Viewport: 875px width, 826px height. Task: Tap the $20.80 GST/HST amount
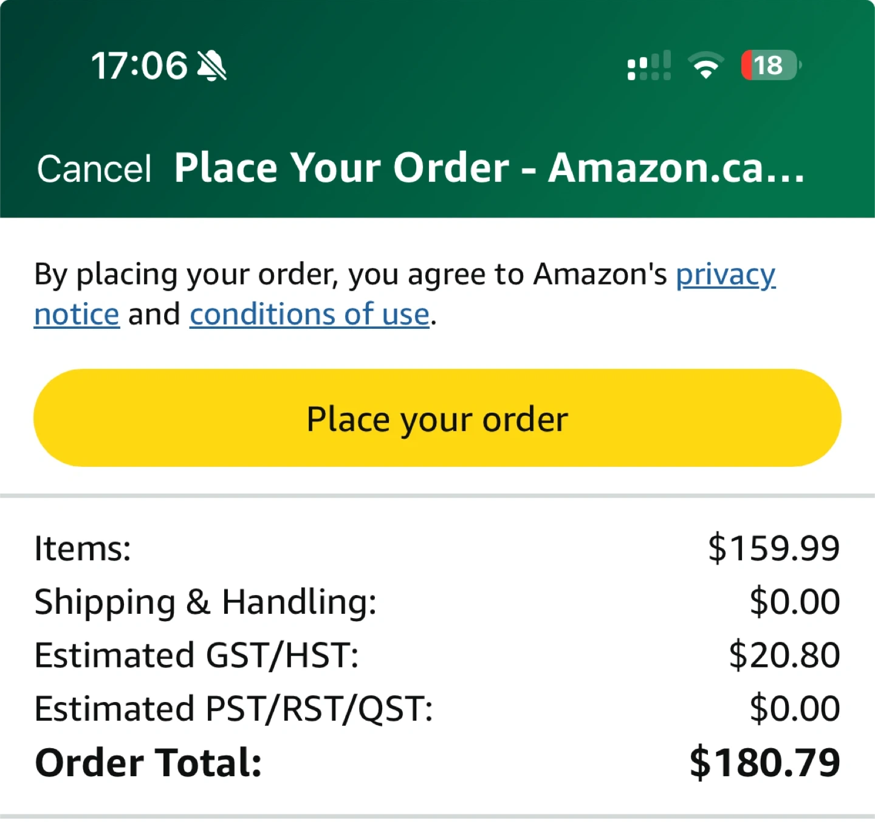[784, 655]
